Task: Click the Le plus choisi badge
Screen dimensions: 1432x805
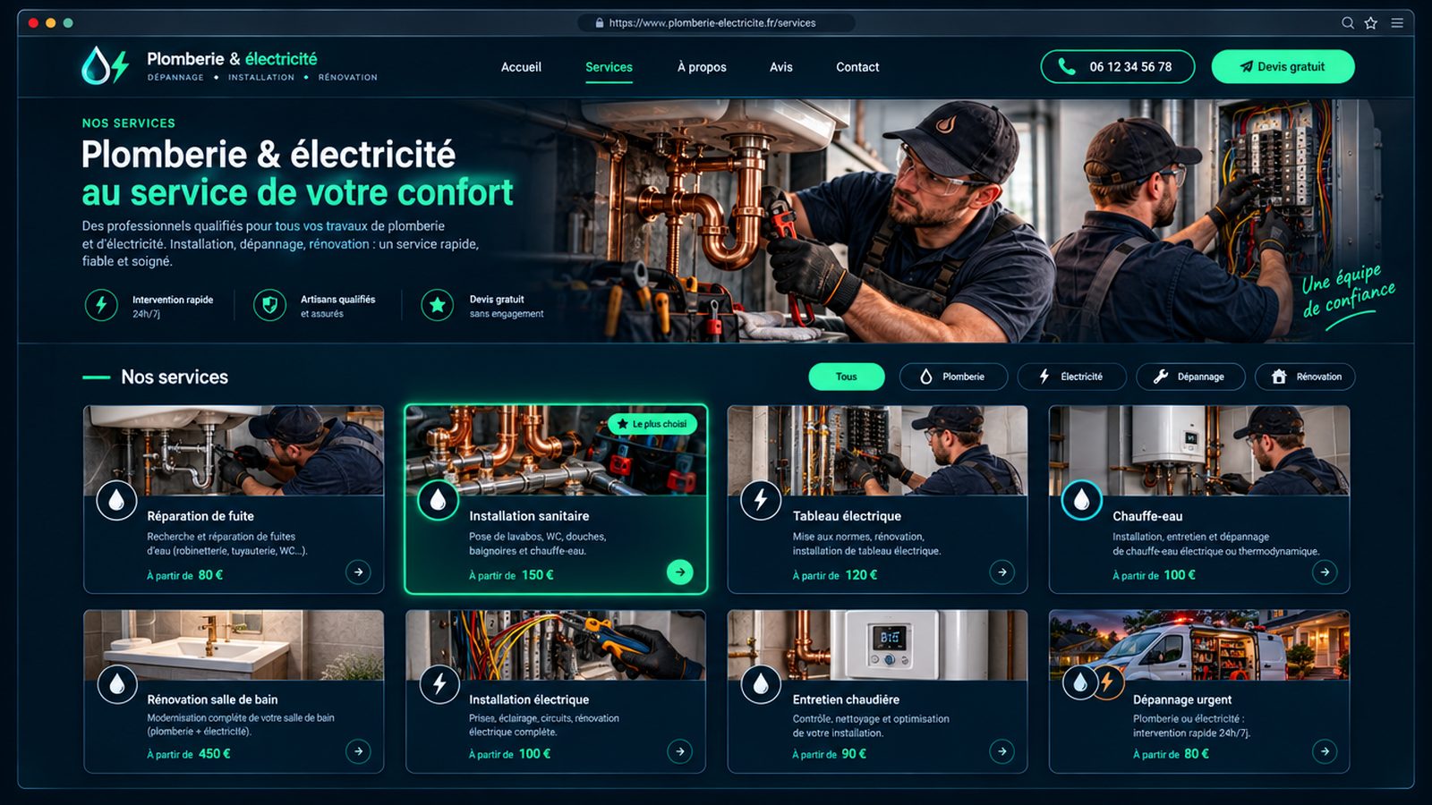Action: pos(652,424)
